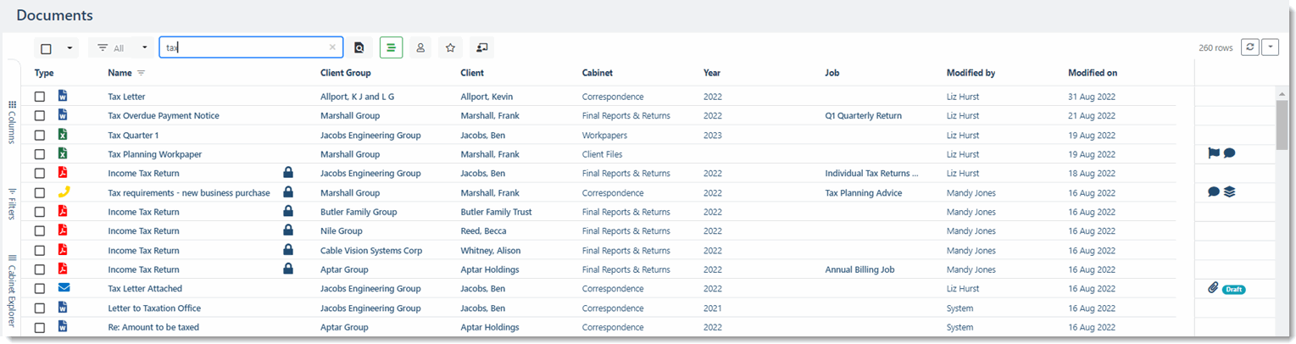Click the filter icon next to Name header
The image size is (1296, 344).
click(x=142, y=73)
